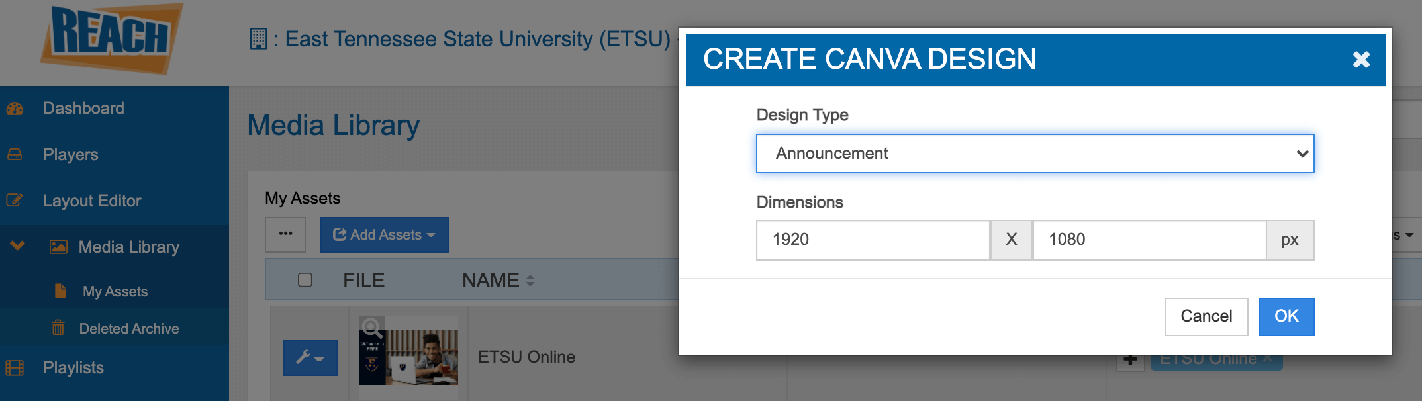
Task: Click the REACH logo
Action: click(111, 37)
